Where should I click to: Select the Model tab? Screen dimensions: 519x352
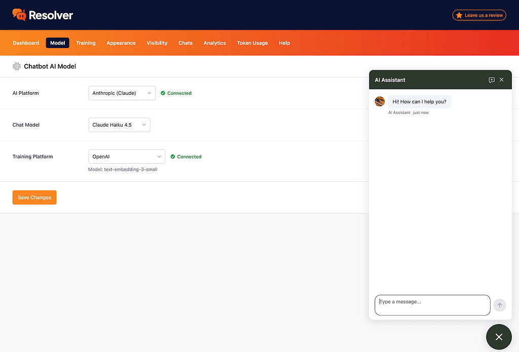coord(58,43)
